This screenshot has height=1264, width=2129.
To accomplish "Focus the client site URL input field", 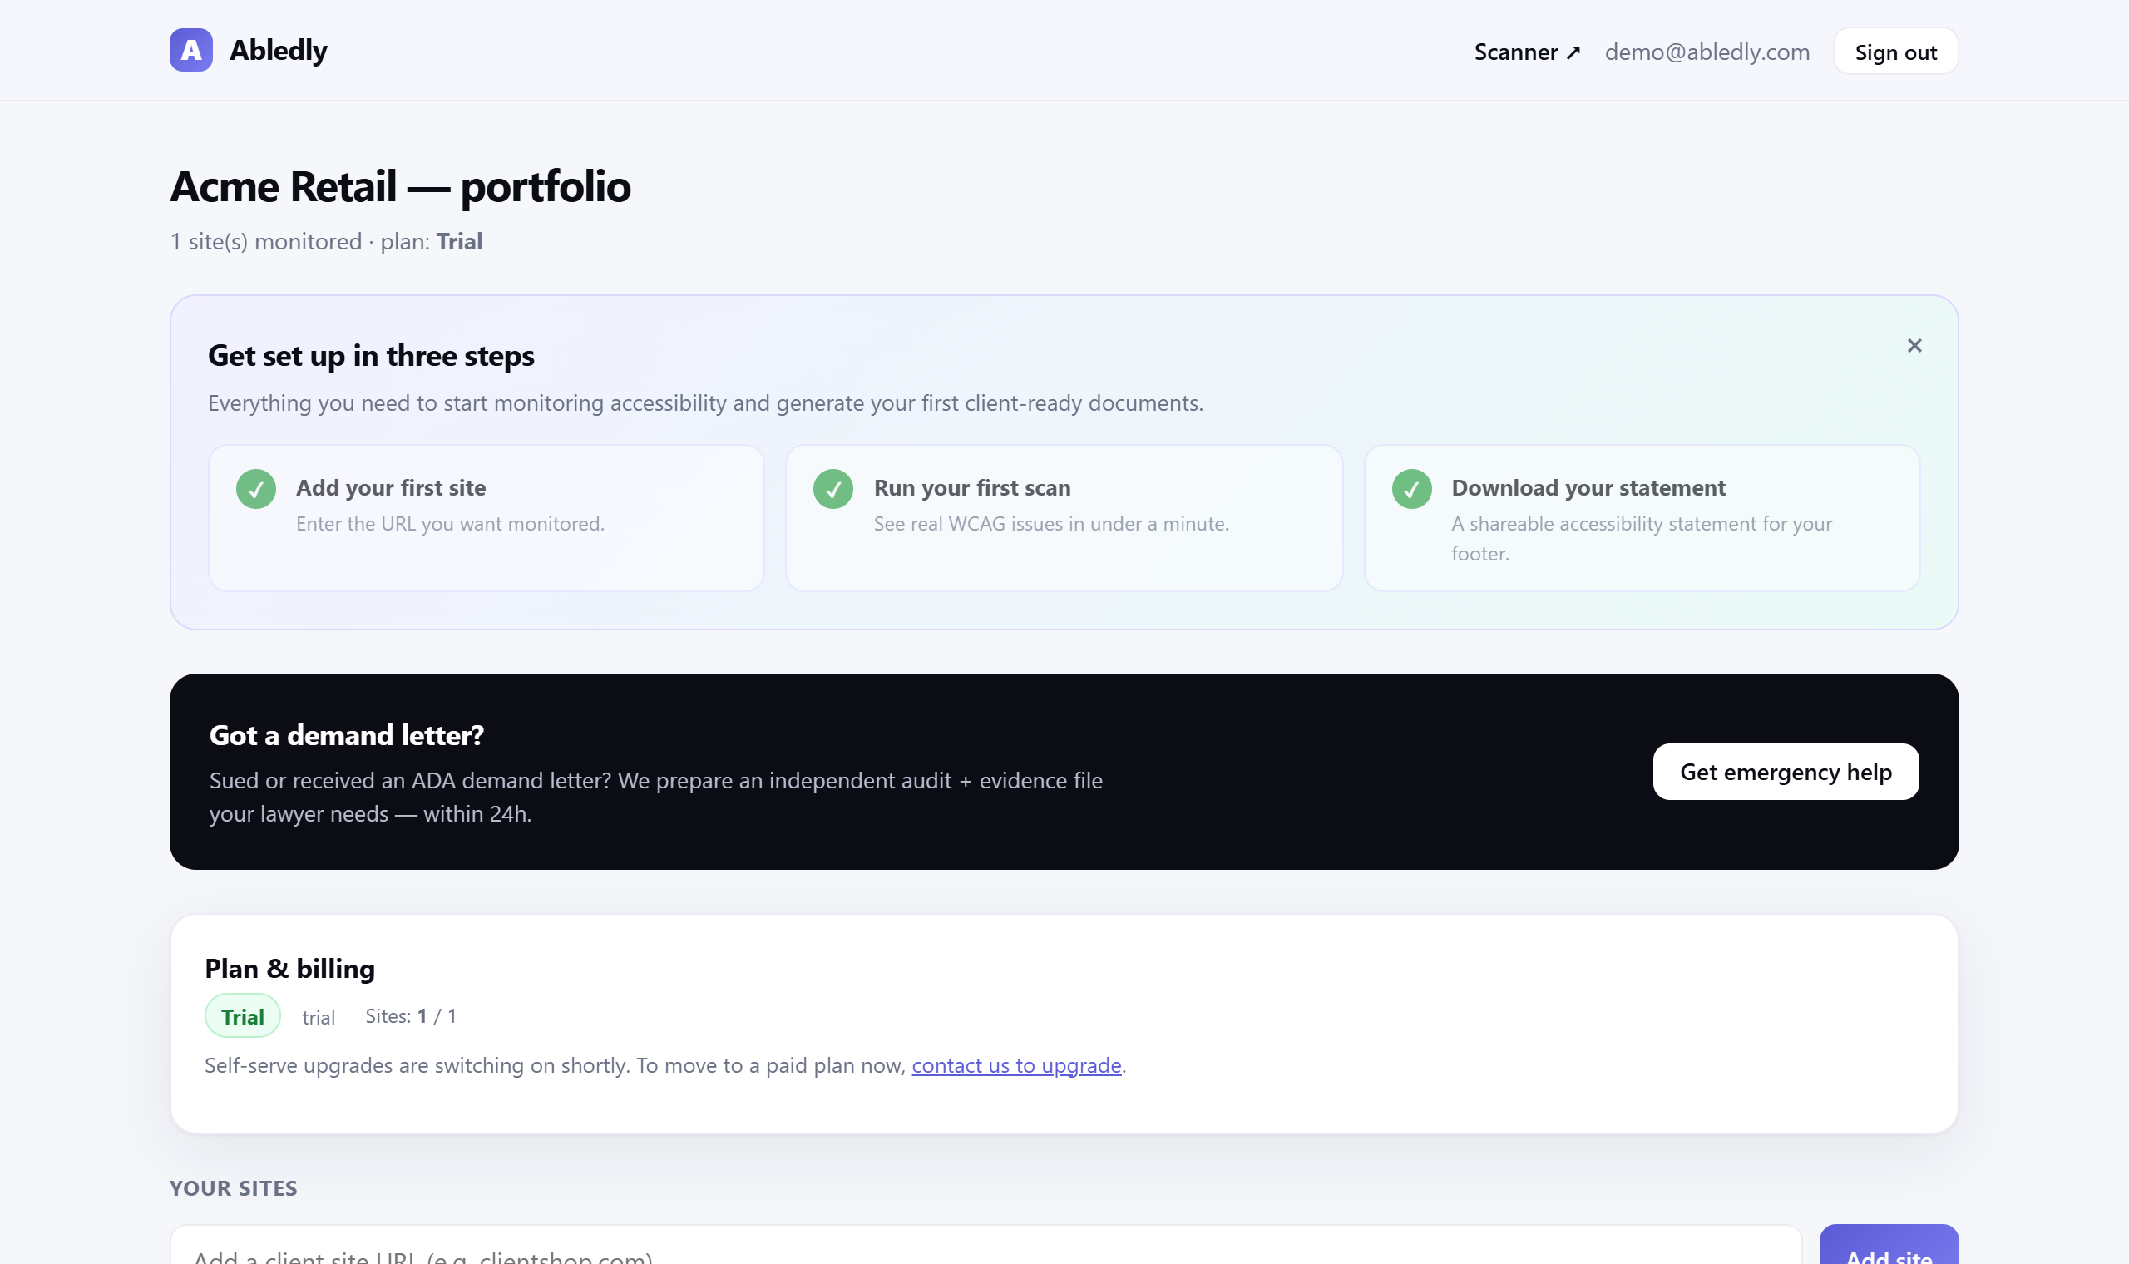I will click(x=986, y=1245).
